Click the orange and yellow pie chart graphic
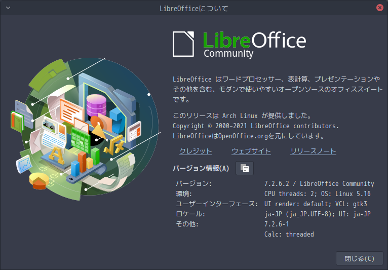 click(39, 181)
